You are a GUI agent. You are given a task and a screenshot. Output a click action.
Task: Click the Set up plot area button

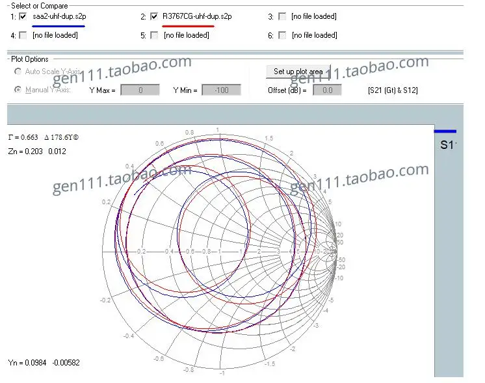coord(298,72)
